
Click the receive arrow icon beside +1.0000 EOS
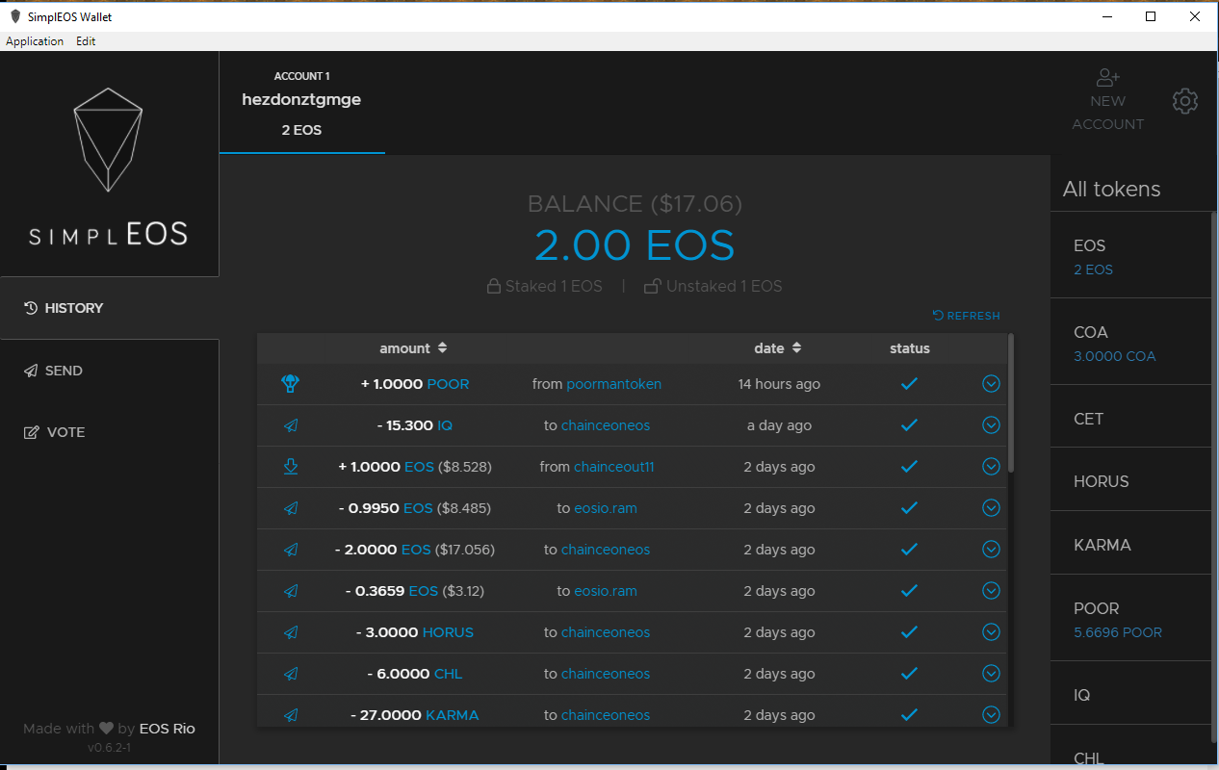(291, 467)
